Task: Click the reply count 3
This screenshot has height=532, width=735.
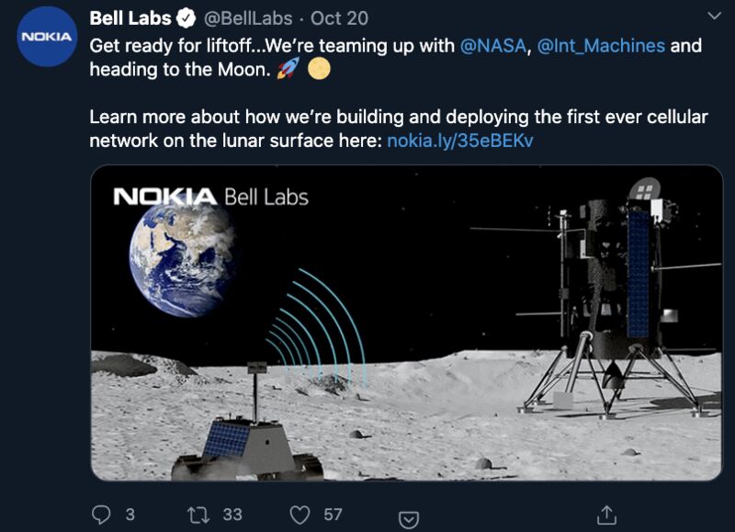Action: (x=130, y=515)
